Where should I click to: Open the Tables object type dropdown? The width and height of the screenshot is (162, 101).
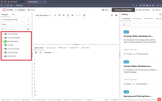[x=15, y=25]
